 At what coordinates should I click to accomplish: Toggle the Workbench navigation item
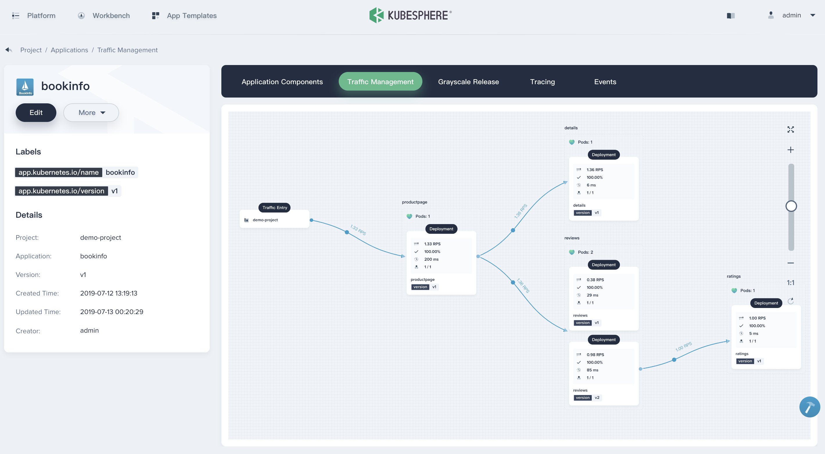click(x=104, y=15)
